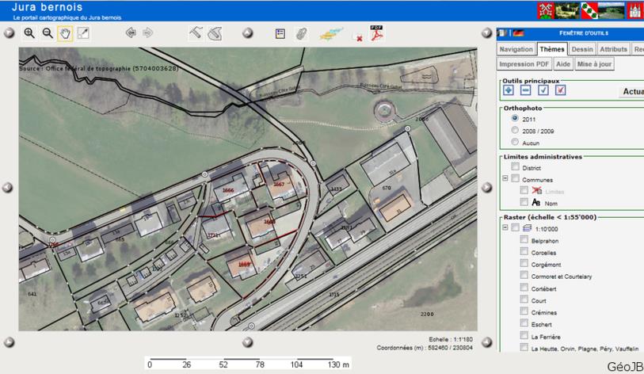Image resolution: width=644 pixels, height=374 pixels.
Task: Click the Actualiser refresh button
Action: (x=631, y=92)
